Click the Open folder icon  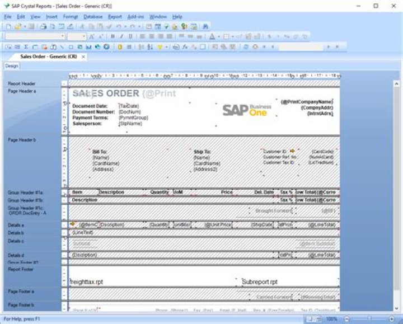pyautogui.click(x=18, y=26)
